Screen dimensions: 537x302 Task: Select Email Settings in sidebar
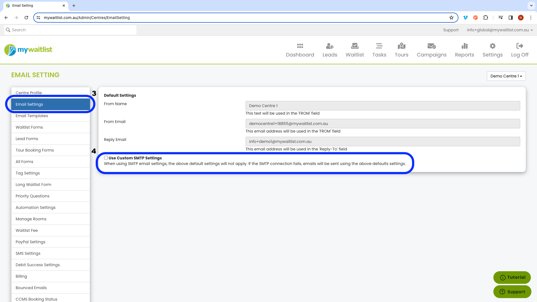[51, 104]
